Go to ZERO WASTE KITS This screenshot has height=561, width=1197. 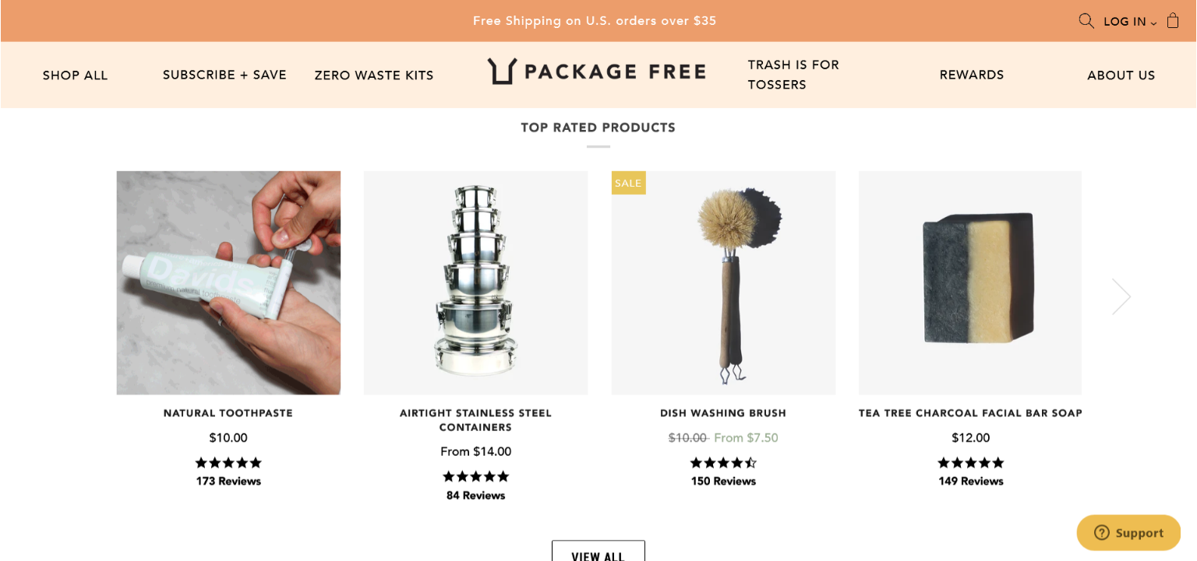(374, 75)
